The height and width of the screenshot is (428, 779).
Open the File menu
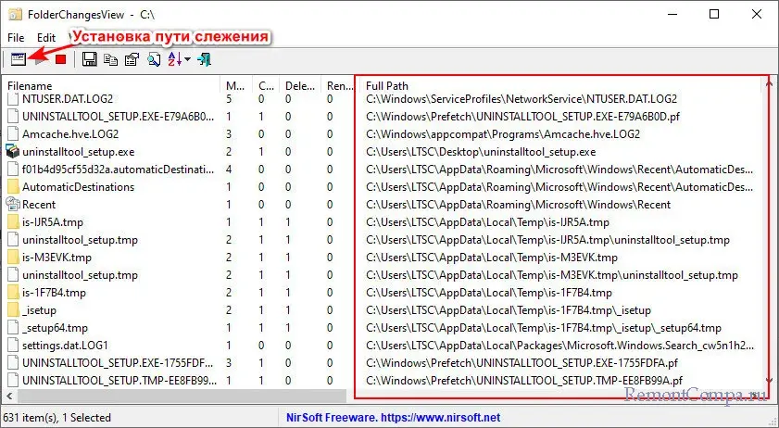[16, 37]
